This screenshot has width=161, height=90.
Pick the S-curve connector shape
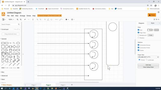pos(11,61)
